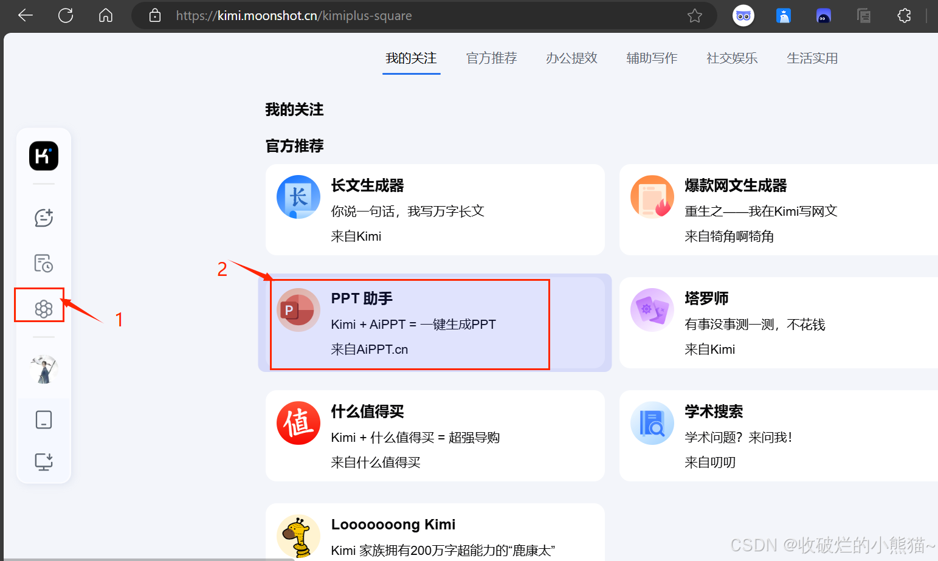The image size is (938, 561).
Task: Open desktop download sidebar icon
Action: click(44, 462)
